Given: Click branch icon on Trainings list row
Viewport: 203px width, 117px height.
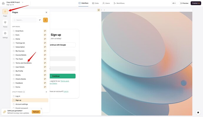Looking at the screenshot, I should (45, 43).
